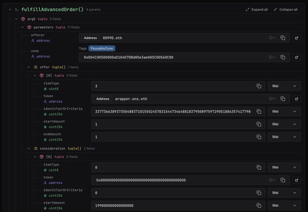
Task: Copy the offer startAmount value
Action: pos(259,124)
